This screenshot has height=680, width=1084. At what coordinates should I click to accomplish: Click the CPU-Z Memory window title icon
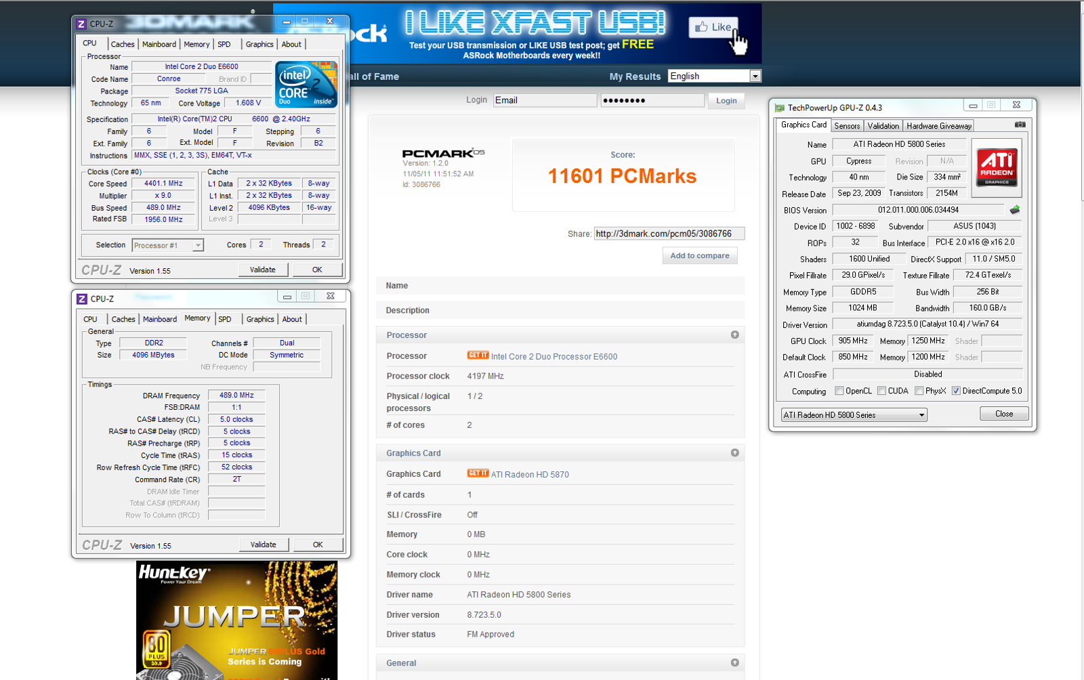point(82,299)
